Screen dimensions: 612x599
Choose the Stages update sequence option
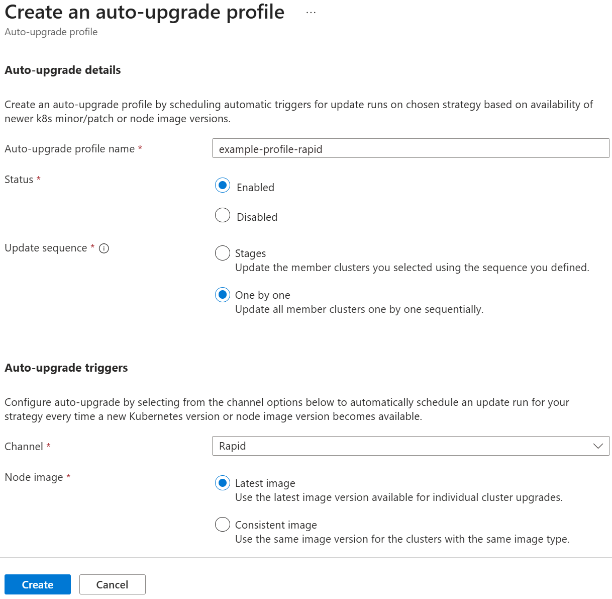(x=223, y=253)
